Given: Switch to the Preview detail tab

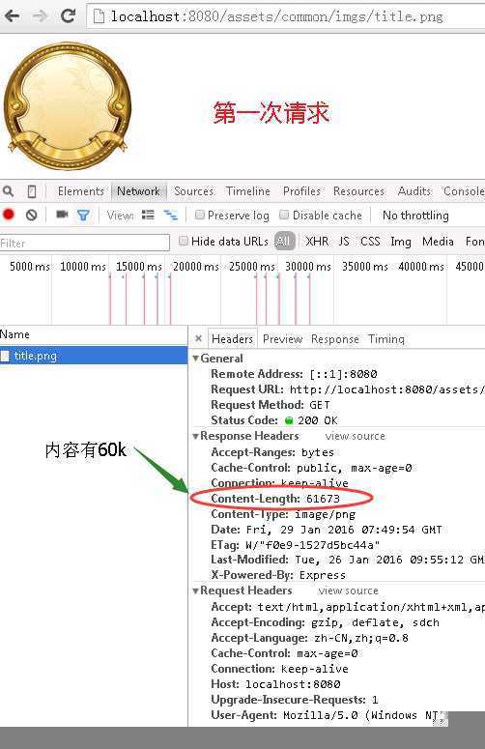Looking at the screenshot, I should click(x=283, y=338).
